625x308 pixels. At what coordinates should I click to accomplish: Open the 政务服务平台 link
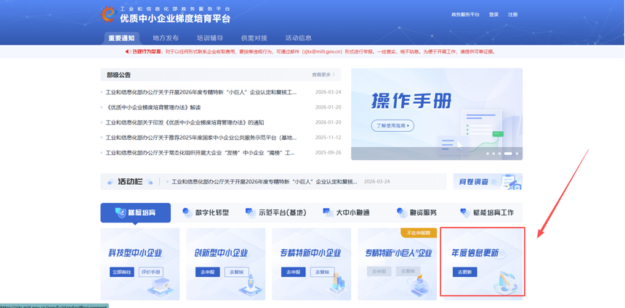coord(465,14)
